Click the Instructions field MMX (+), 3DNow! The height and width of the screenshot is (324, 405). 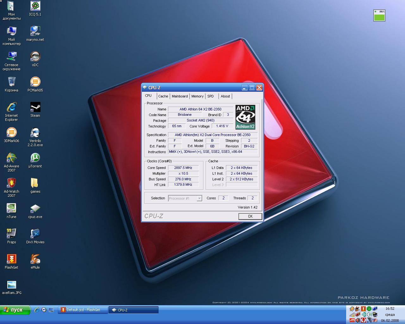[x=213, y=152]
